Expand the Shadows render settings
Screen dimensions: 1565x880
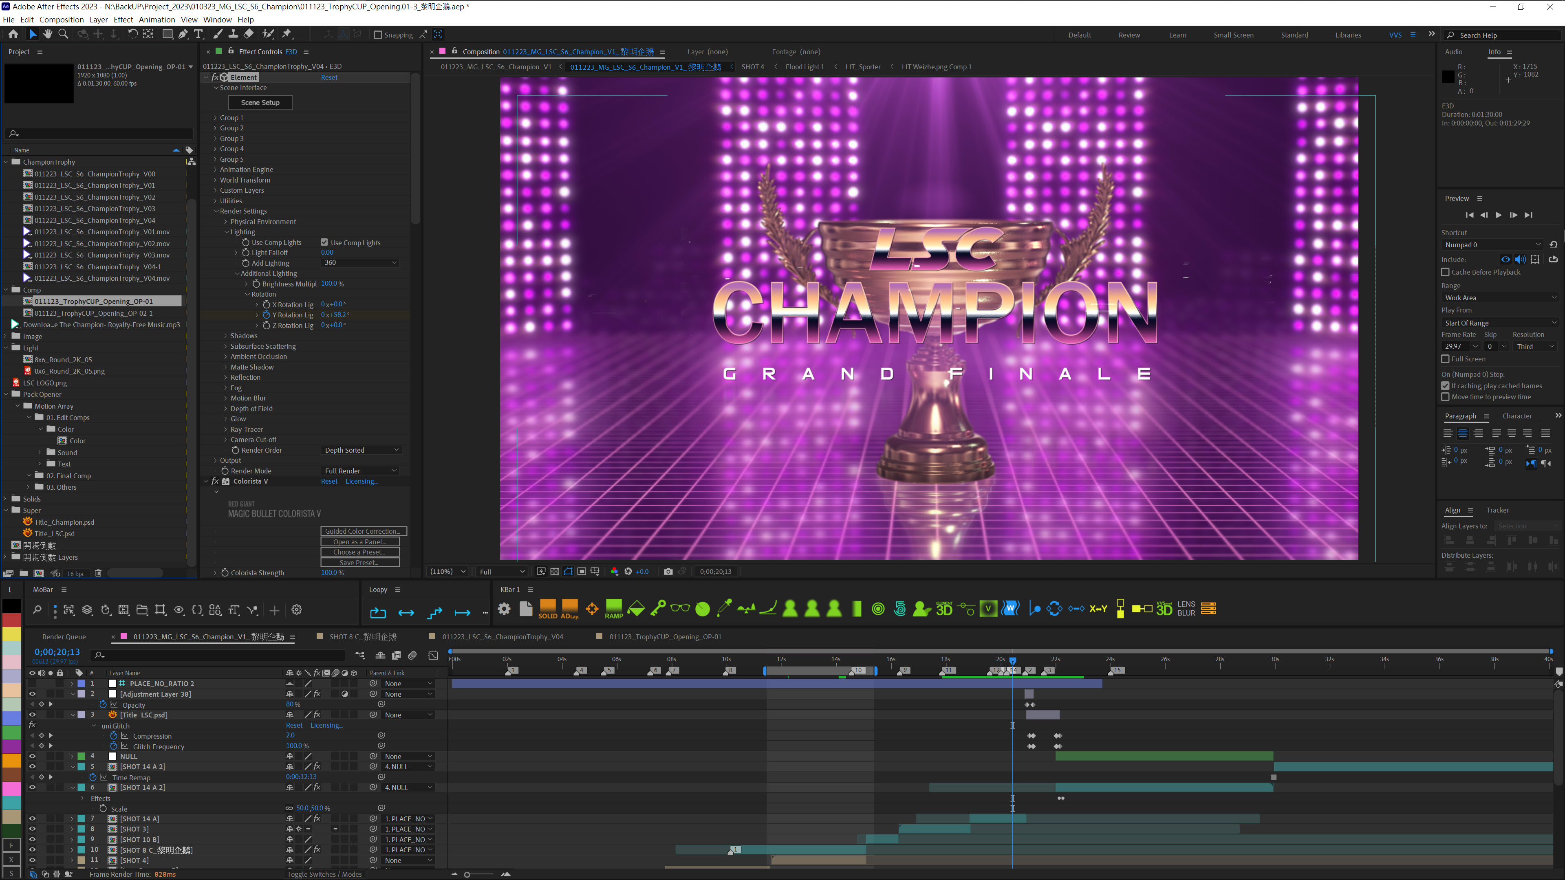[226, 336]
